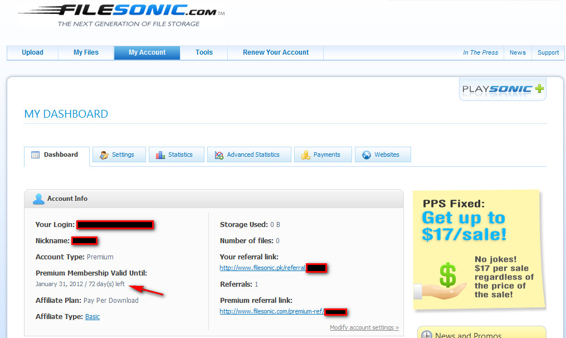Click the 'Premium' account type value
566x338 pixels.
[x=100, y=257]
